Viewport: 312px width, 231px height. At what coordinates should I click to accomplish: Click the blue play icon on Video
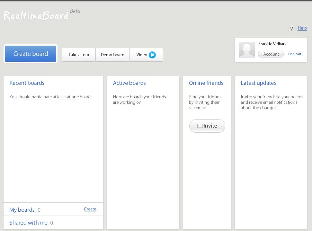pos(152,55)
